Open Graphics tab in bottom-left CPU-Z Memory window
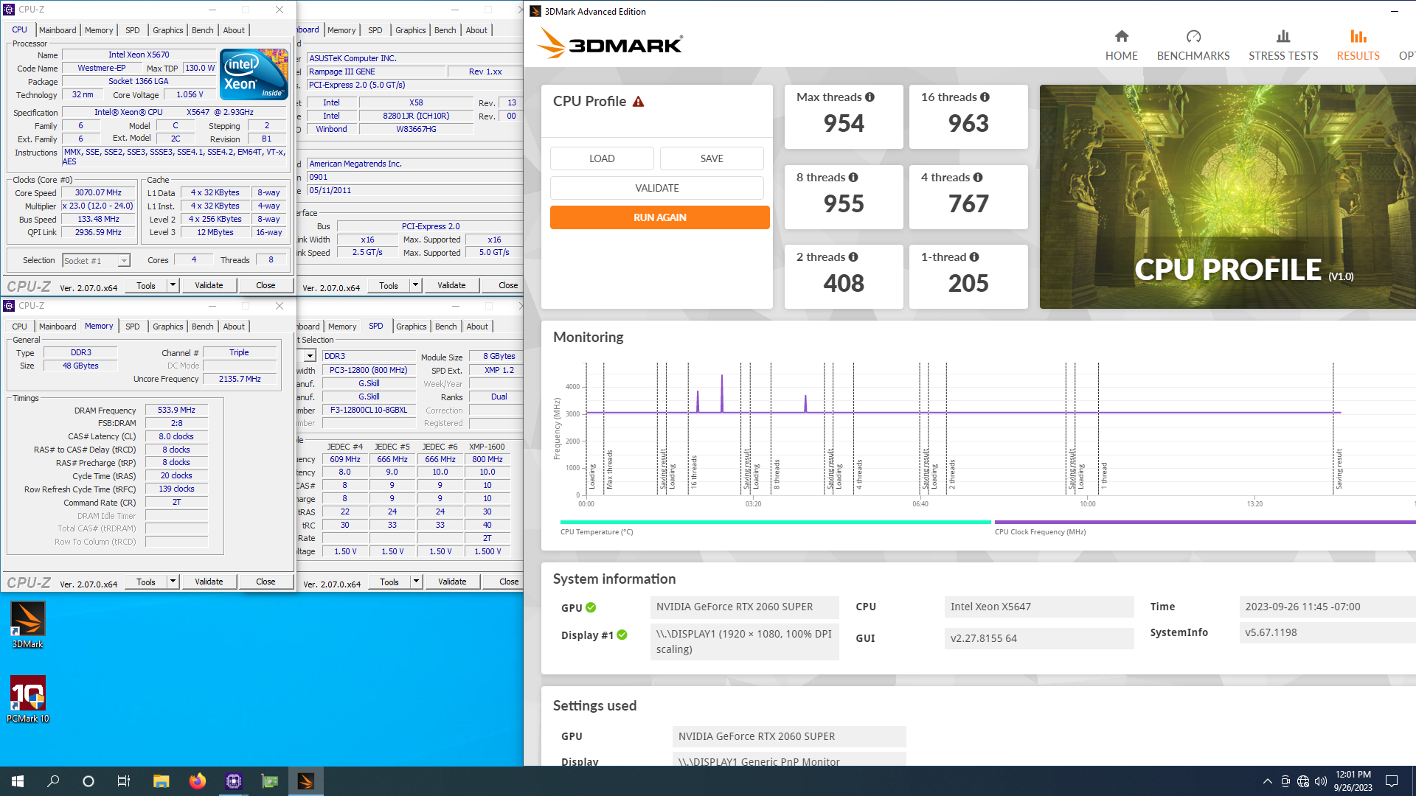 [x=168, y=327]
